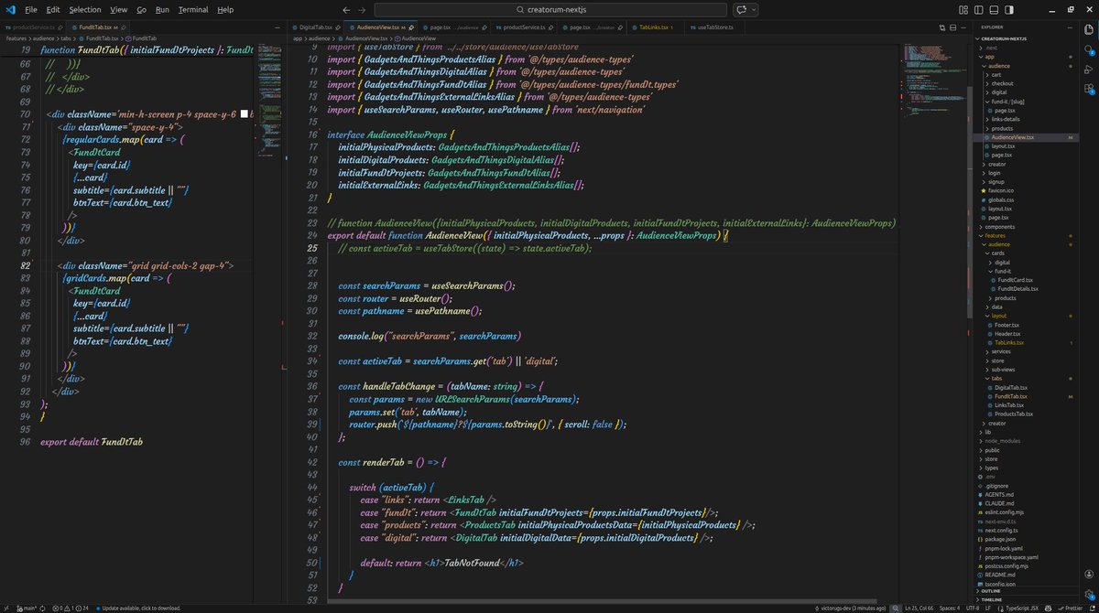Click the Copilot status icon in status bar

coord(1048,608)
